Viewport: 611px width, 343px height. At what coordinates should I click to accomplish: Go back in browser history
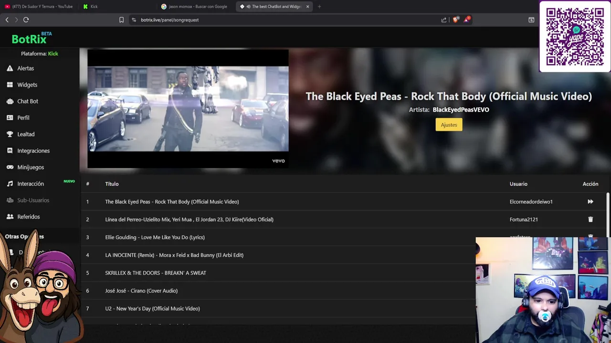click(x=7, y=20)
